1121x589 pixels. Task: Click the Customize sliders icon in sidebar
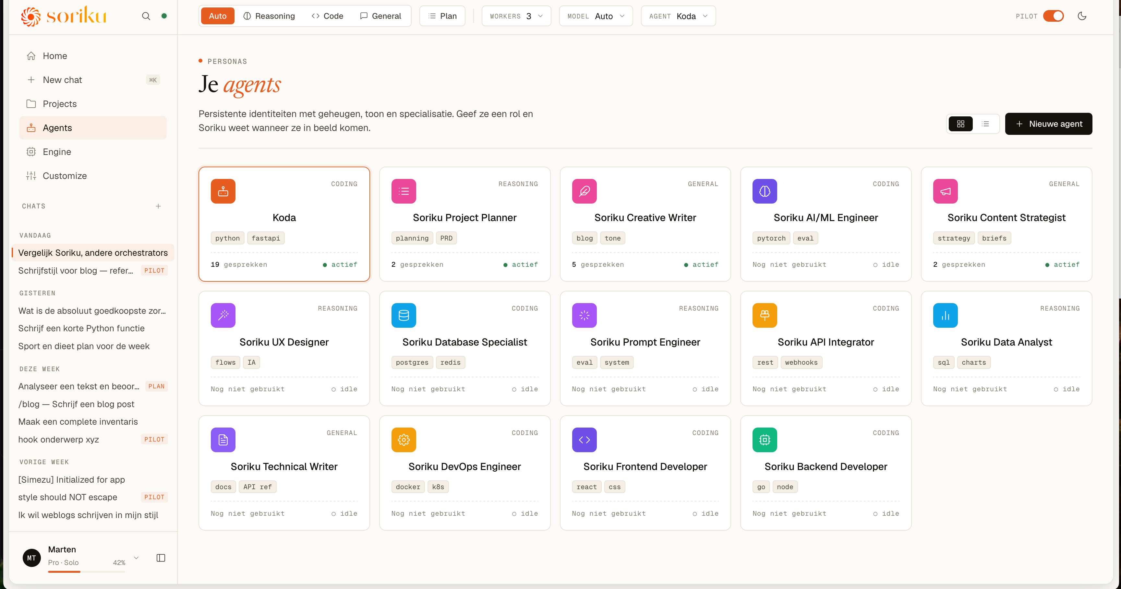(31, 176)
